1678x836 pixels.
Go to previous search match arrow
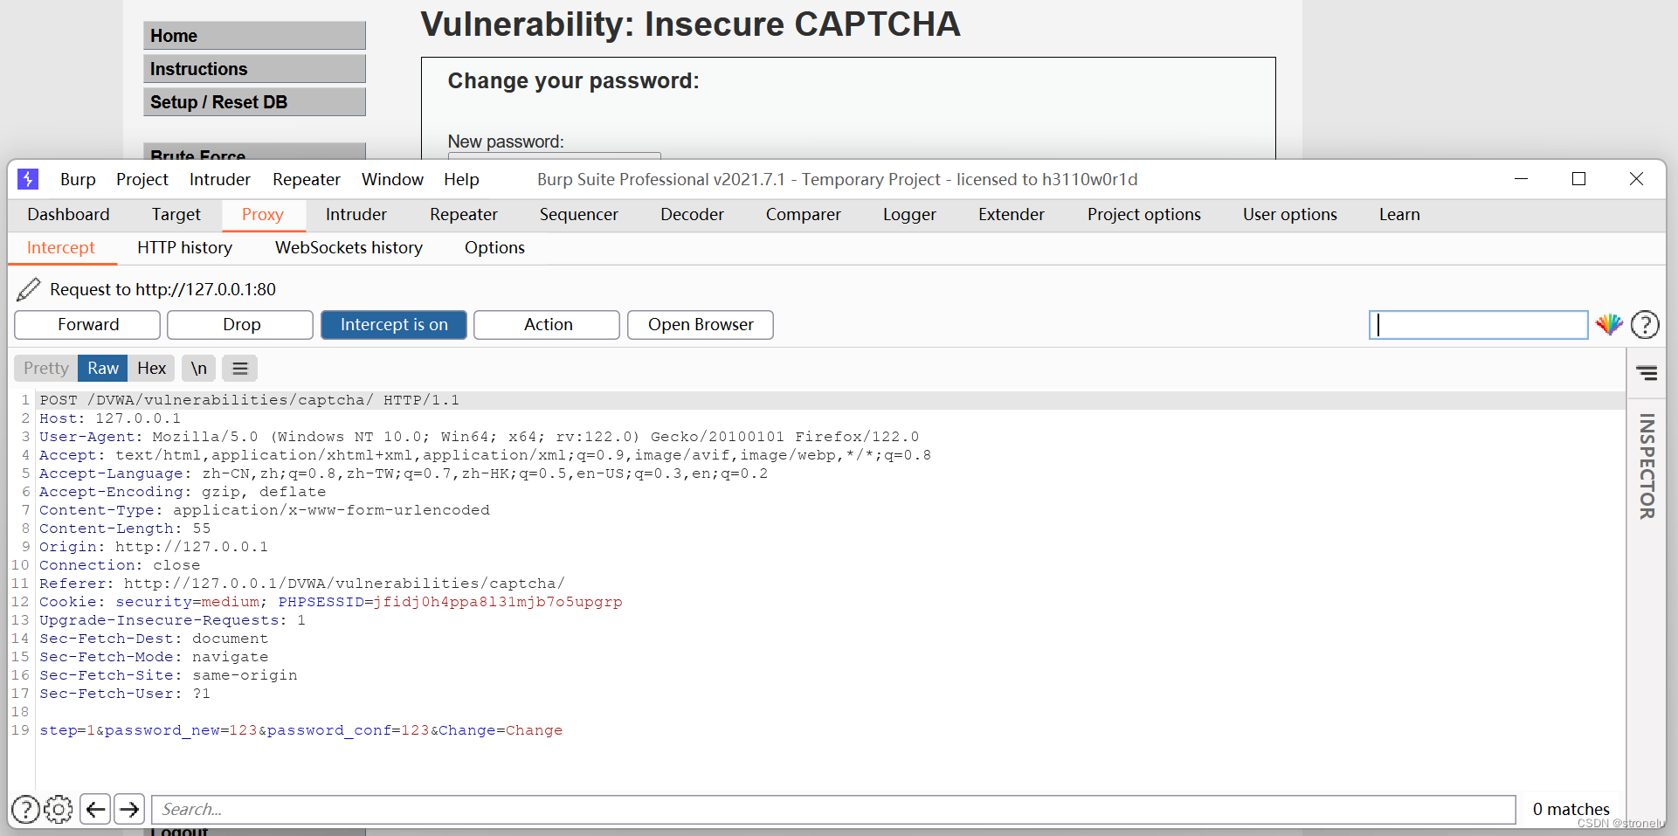95,810
